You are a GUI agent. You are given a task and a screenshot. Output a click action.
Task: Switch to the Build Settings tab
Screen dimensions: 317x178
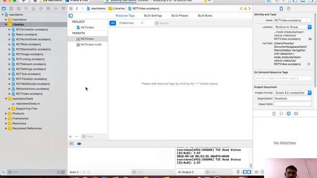coord(153,16)
